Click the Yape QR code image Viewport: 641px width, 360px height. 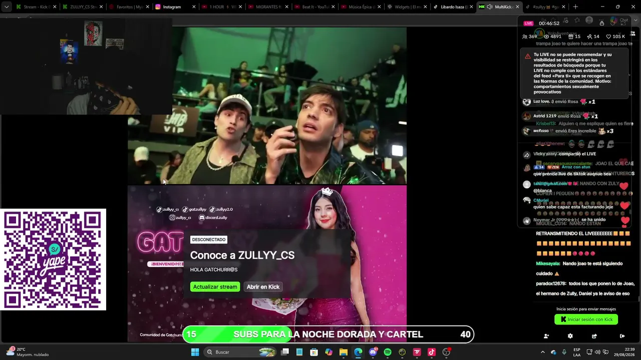(x=53, y=260)
